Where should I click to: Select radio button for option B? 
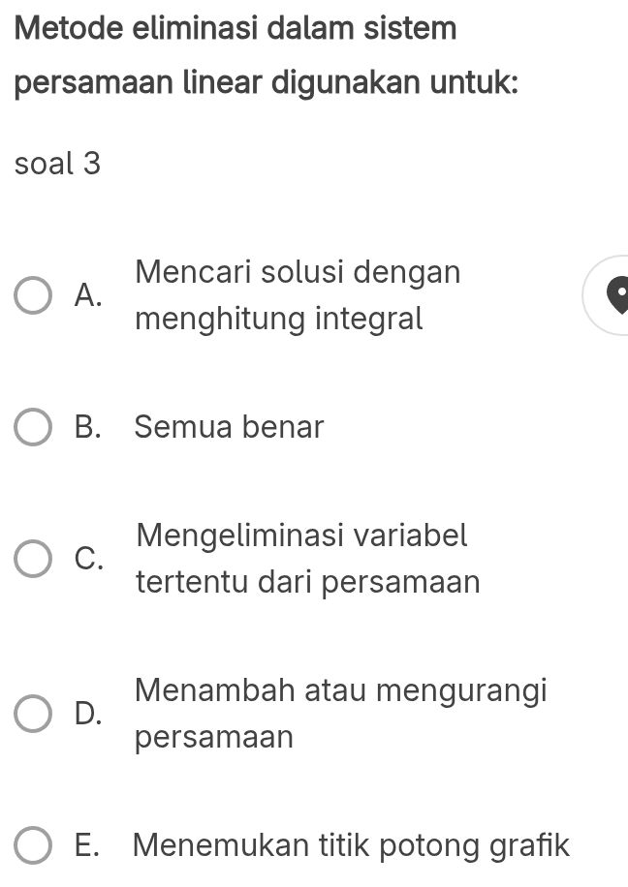click(34, 427)
